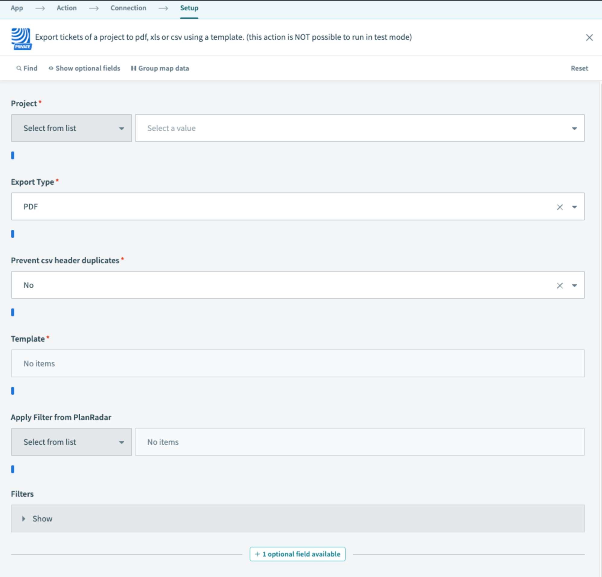Open Prevent csv header duplicates dropdown arrow
The image size is (602, 577).
574,285
